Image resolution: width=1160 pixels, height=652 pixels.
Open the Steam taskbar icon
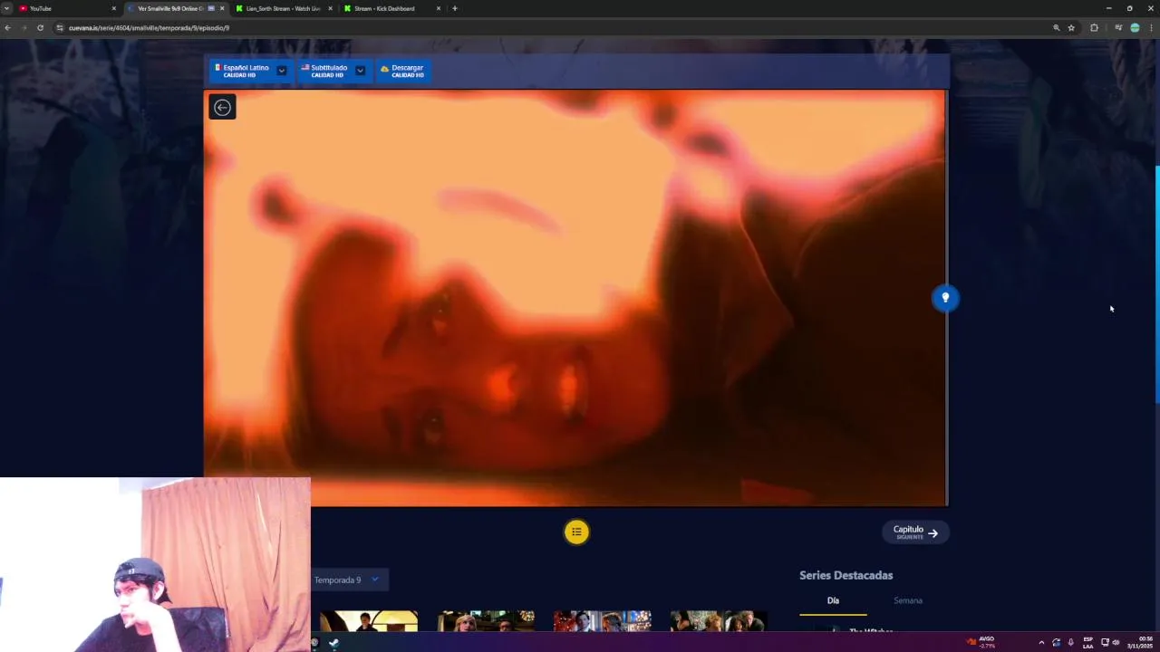334,643
